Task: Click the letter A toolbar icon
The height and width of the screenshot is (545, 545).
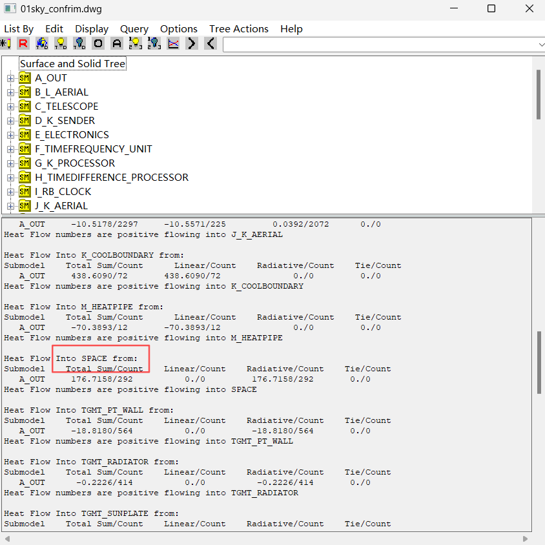Action: point(117,44)
